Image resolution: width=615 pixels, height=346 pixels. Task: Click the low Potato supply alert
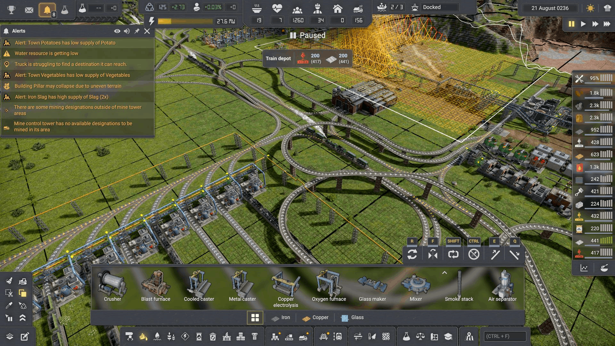65,43
